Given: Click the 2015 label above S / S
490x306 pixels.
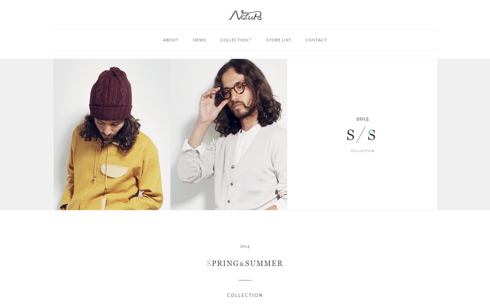Looking at the screenshot, I should click(362, 119).
